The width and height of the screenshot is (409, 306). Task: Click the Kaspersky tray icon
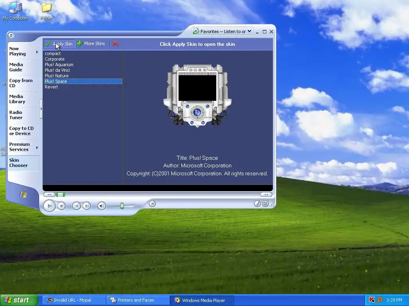372,300
